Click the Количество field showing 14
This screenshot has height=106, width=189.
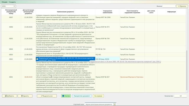pos(180,96)
